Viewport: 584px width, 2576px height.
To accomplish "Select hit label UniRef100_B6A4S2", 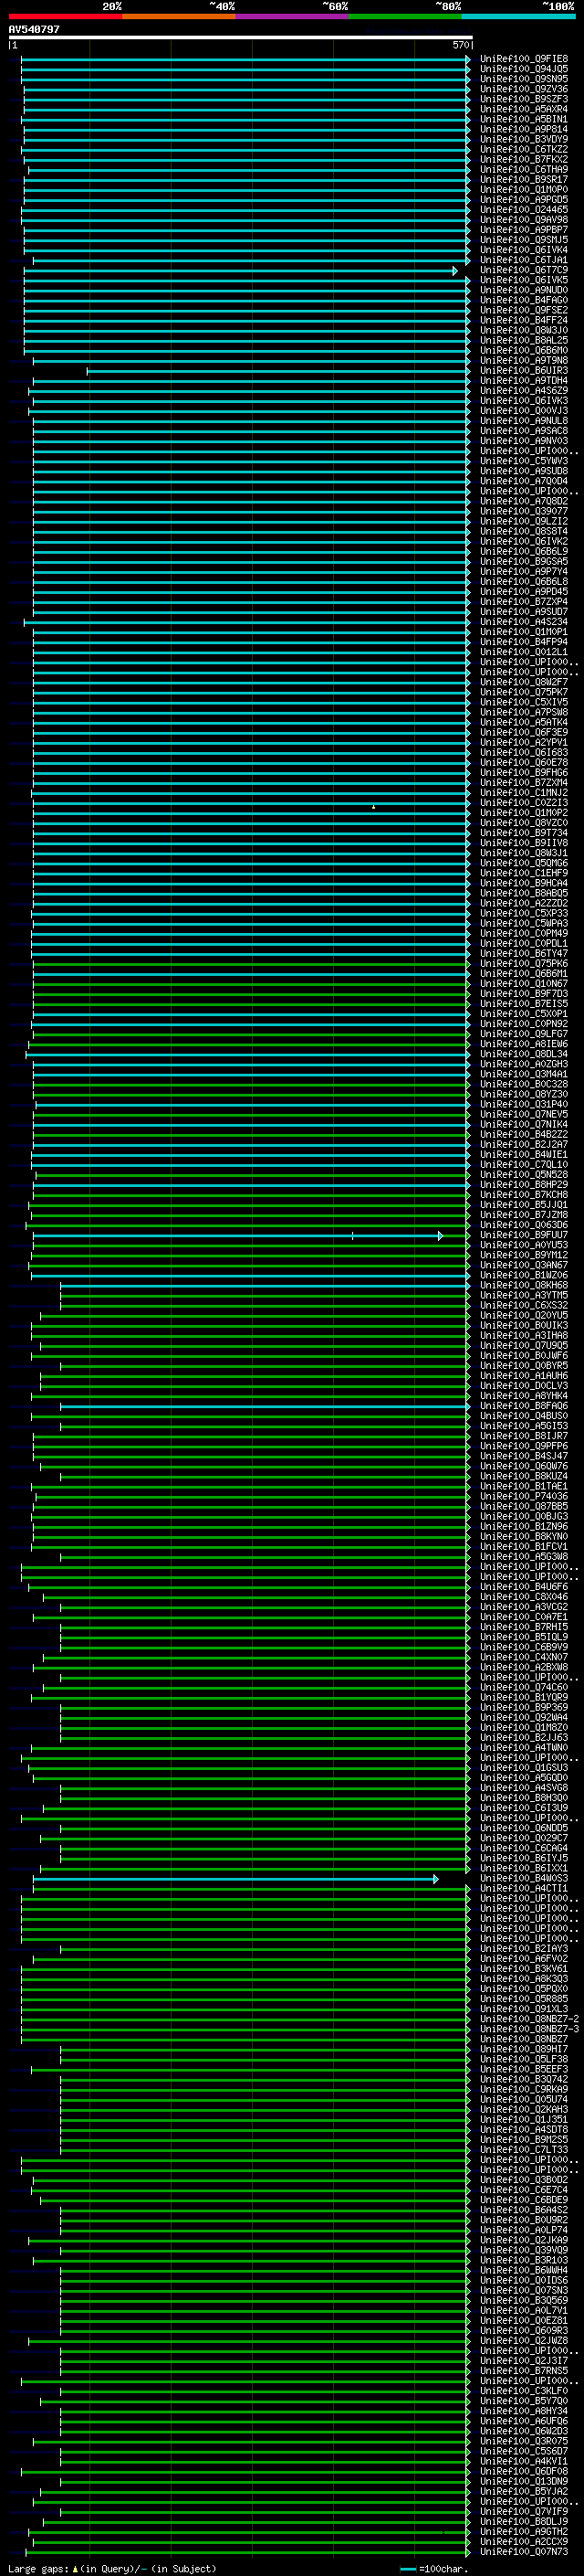I will pyautogui.click(x=524, y=2210).
